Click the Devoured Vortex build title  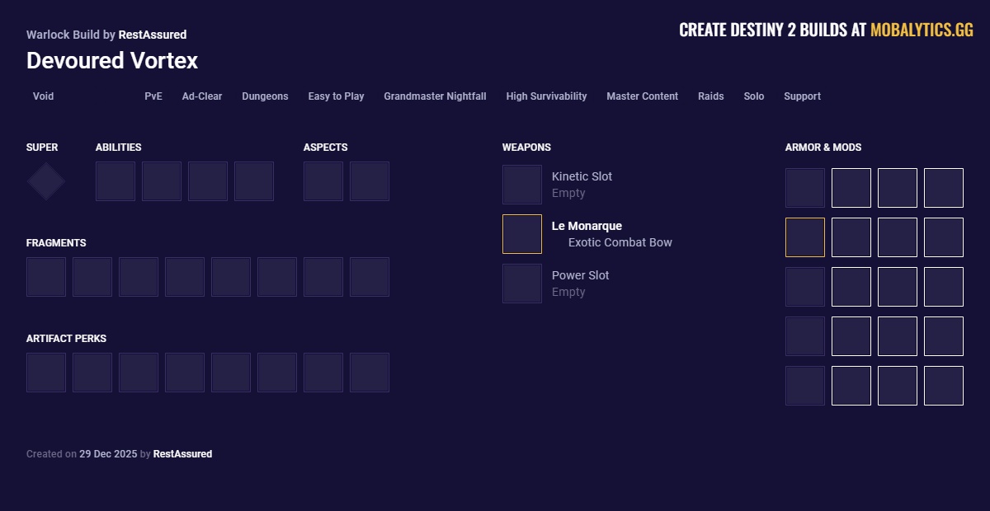[x=112, y=61]
